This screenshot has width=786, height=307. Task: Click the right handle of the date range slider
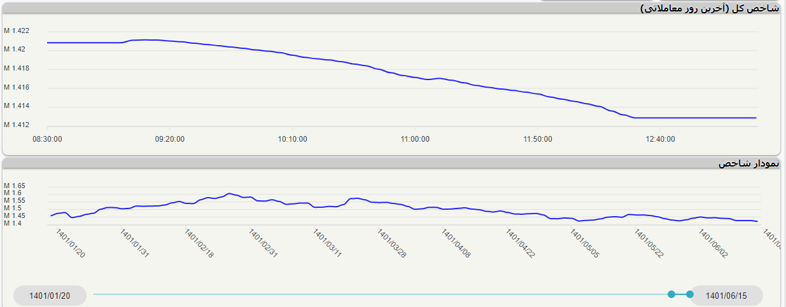pos(690,294)
